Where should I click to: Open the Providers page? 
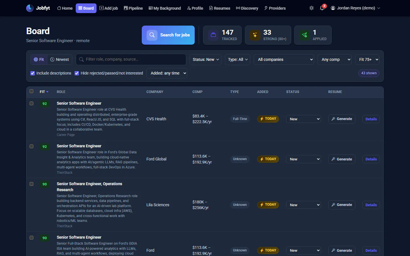click(275, 8)
